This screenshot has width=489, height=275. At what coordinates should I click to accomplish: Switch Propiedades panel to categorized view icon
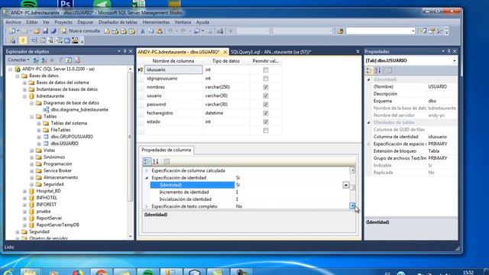coord(369,70)
